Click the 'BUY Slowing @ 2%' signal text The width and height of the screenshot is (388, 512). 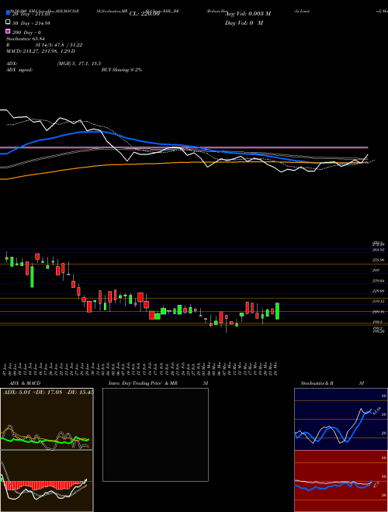point(122,70)
